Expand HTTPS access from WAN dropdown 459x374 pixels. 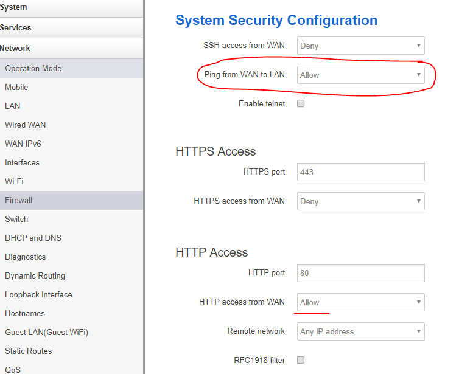[x=360, y=201]
